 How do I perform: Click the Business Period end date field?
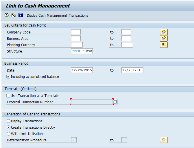[x=132, y=70]
